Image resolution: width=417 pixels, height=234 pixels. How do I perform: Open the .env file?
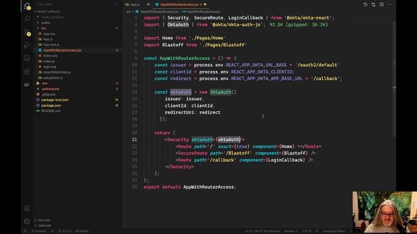45,83
